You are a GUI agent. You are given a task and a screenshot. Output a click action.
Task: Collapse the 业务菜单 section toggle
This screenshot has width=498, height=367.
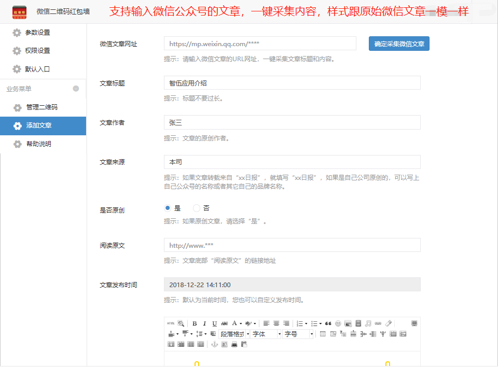(x=76, y=89)
